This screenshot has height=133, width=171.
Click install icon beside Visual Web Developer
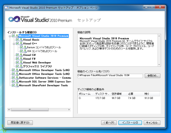click(21, 63)
